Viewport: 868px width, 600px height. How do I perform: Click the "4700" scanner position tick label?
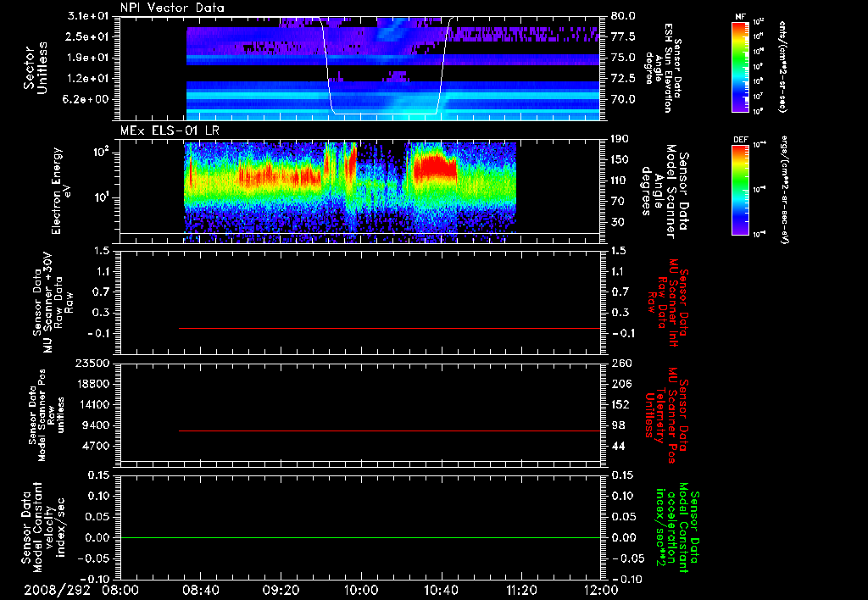pos(96,446)
